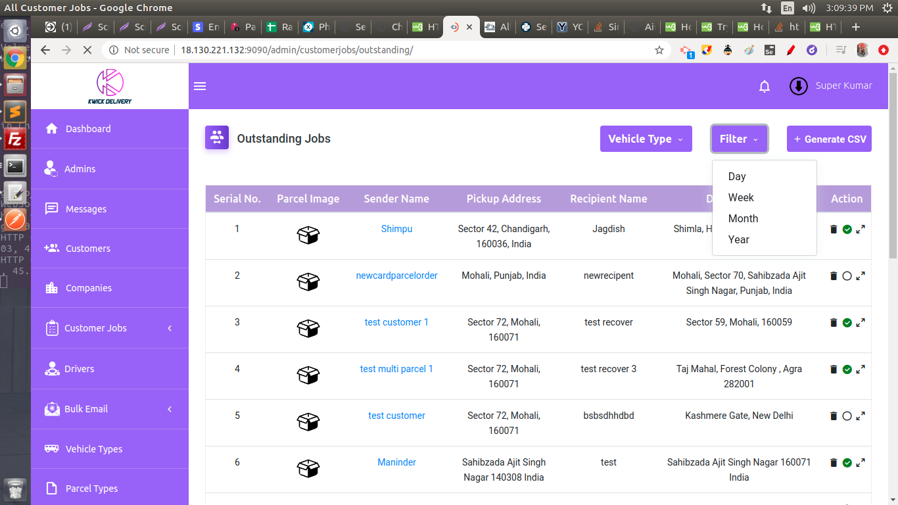
Task: Toggle status circle for newcardparcelorder job
Action: tap(847, 276)
